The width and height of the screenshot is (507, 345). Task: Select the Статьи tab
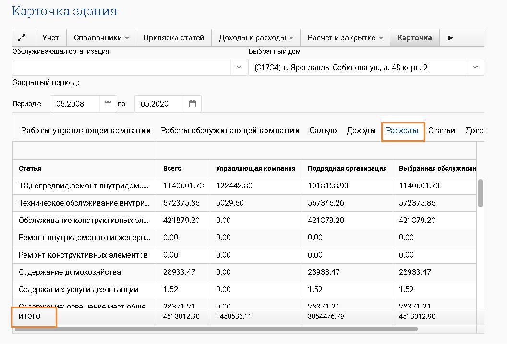[x=442, y=130]
